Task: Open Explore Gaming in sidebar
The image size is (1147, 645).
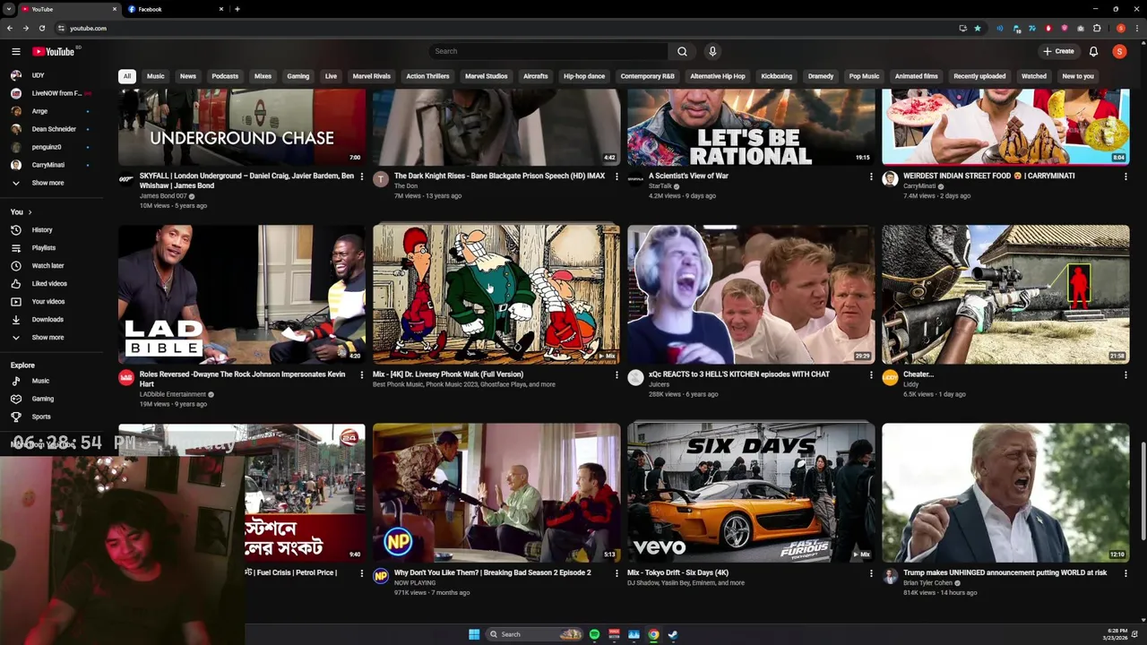Action: [43, 399]
